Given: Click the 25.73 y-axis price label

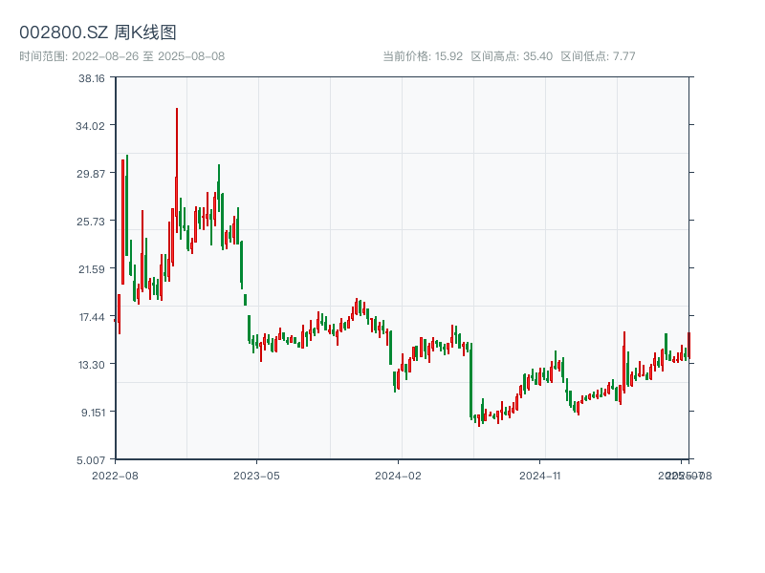Looking at the screenshot, I should [92, 222].
